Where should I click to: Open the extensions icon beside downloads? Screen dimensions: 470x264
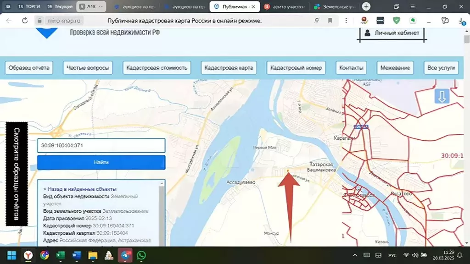tap(445, 20)
